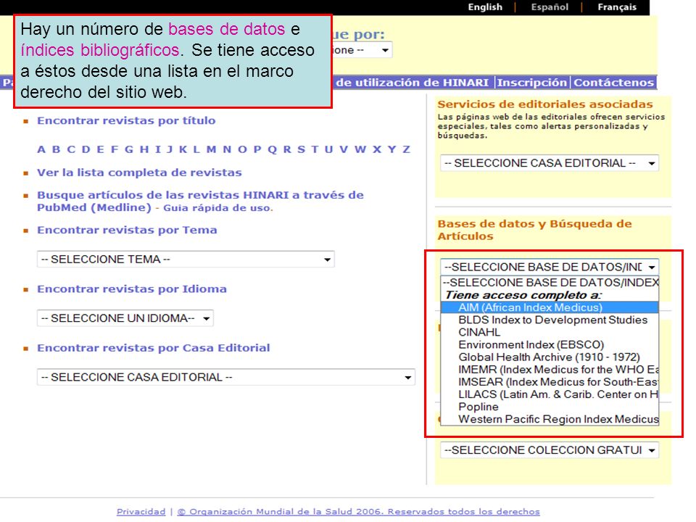Select letter M in journal alphabet

click(x=211, y=149)
